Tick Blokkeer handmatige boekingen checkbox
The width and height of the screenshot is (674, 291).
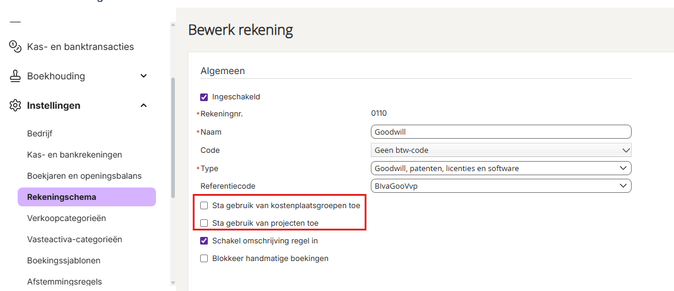(x=204, y=259)
